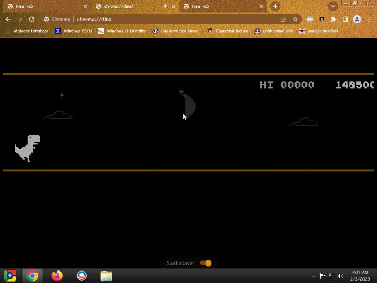Open the striped flag extension icon
377x283 pixels.
(x=310, y=19)
